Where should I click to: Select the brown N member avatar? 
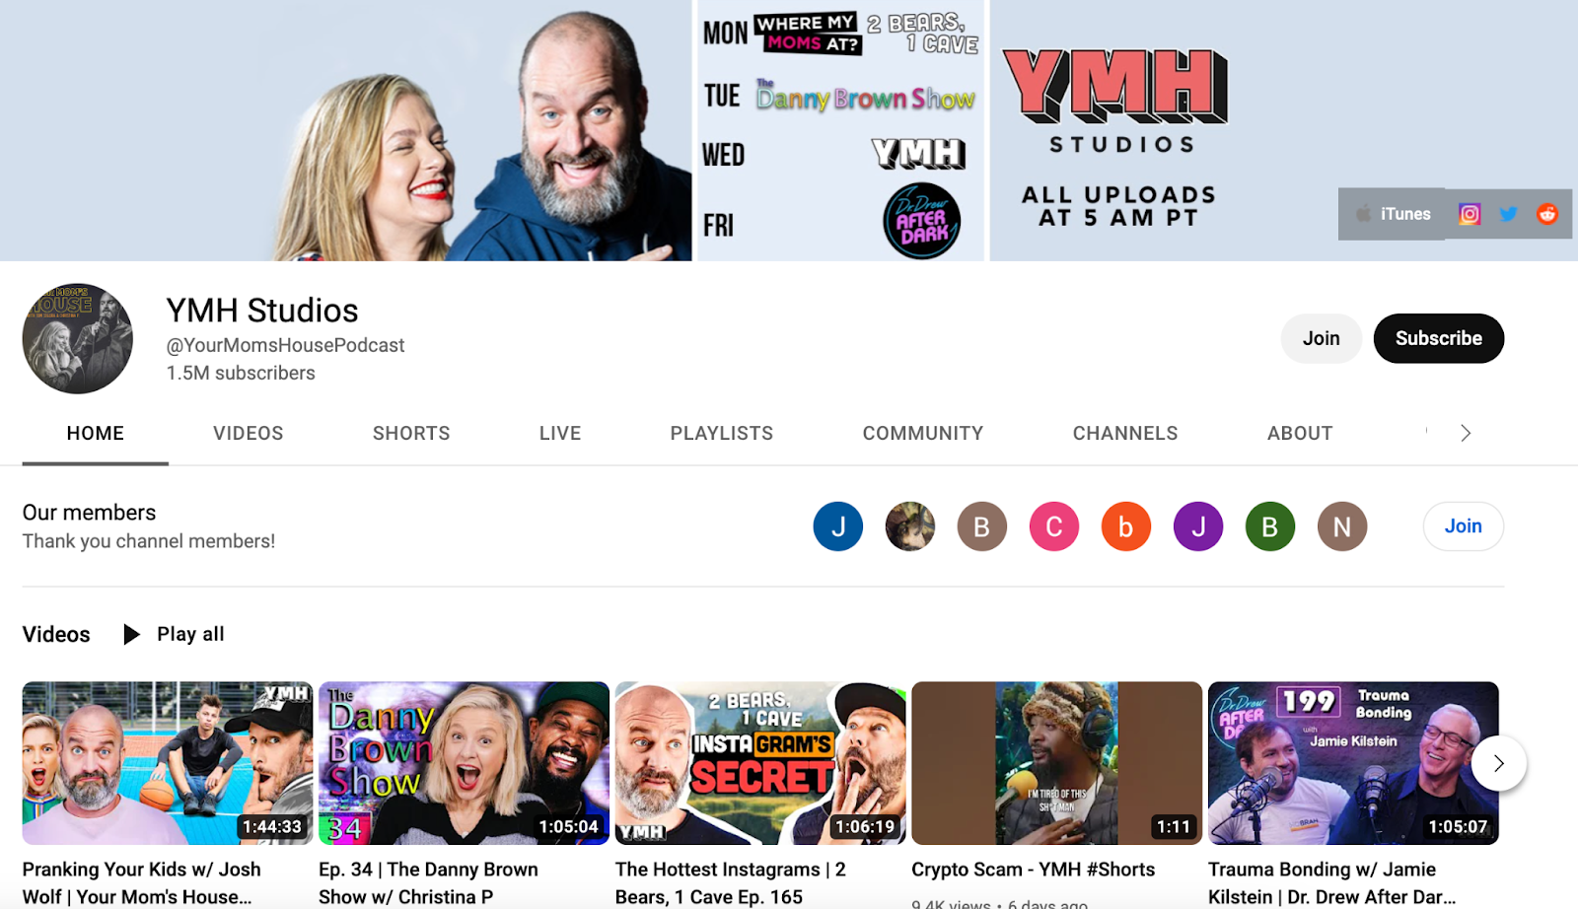1342,526
